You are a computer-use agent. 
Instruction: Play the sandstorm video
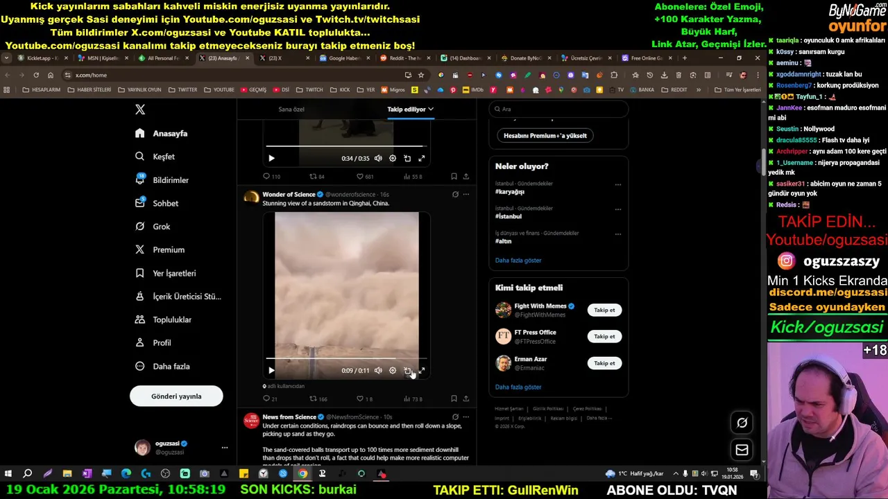(271, 371)
